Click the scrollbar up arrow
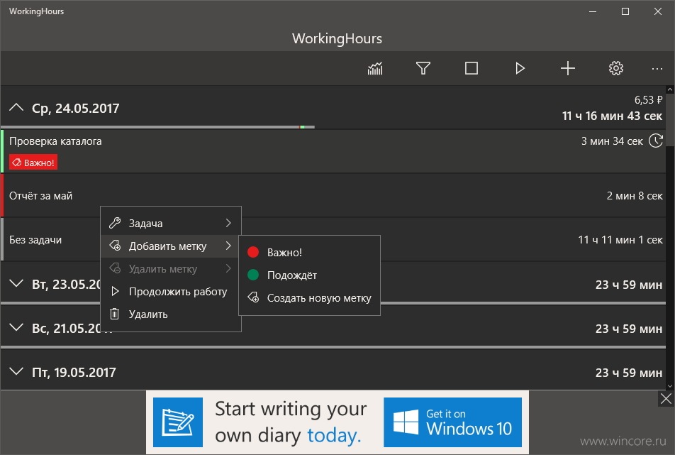 click(670, 89)
